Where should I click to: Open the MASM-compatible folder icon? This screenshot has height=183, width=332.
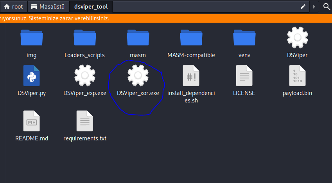pyautogui.click(x=191, y=38)
